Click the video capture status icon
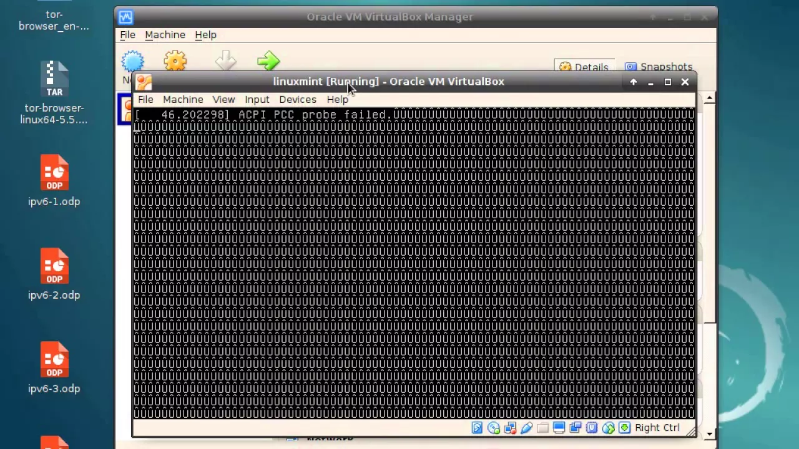This screenshot has height=449, width=799. (x=575, y=428)
